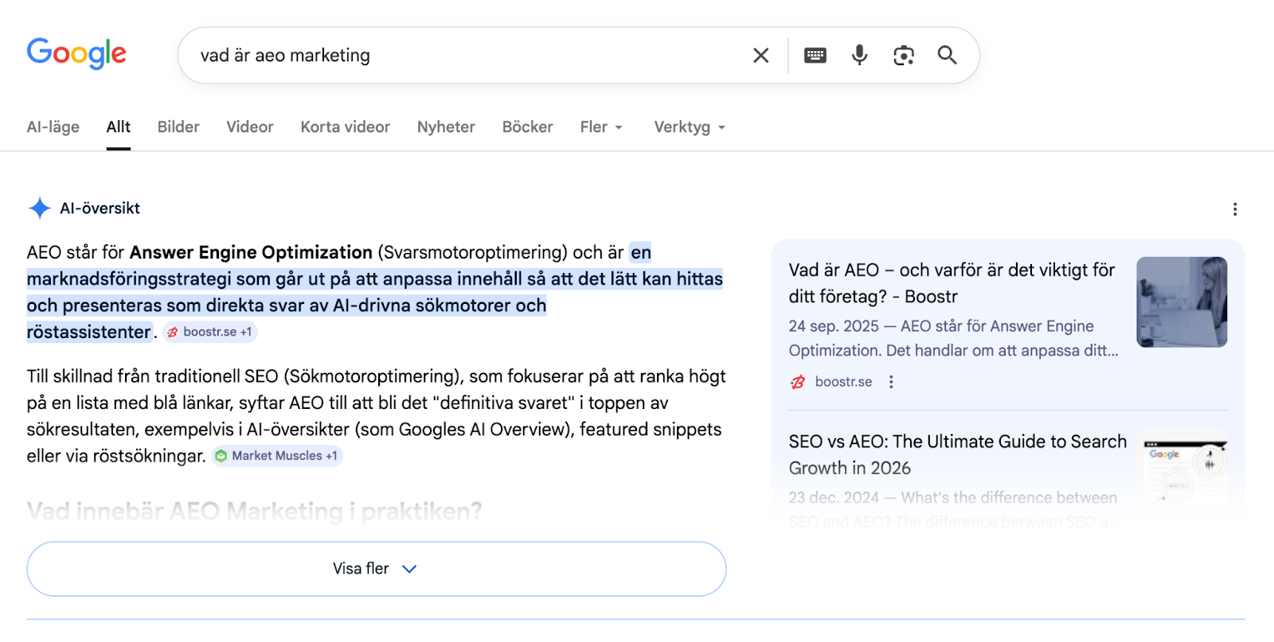Viewport: 1274px width, 642px height.
Task: Switch to the AI-läge tab
Action: coord(53,127)
